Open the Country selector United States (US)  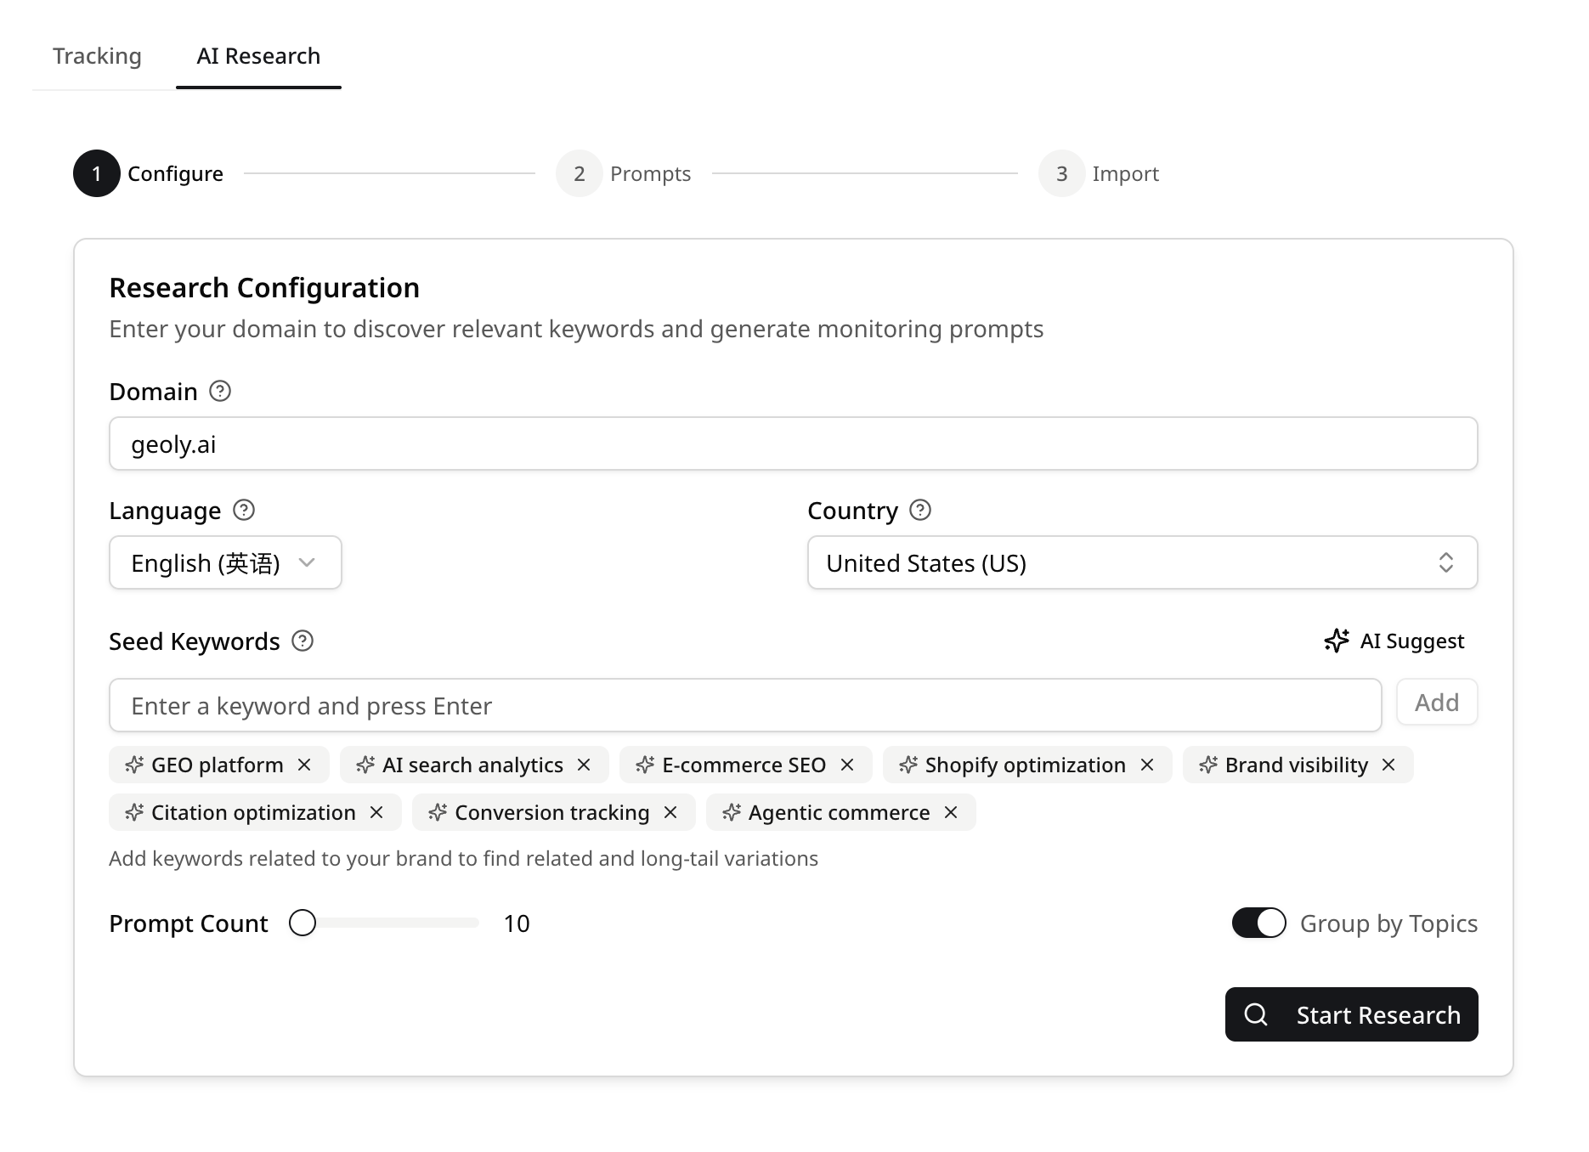[x=1142, y=562]
